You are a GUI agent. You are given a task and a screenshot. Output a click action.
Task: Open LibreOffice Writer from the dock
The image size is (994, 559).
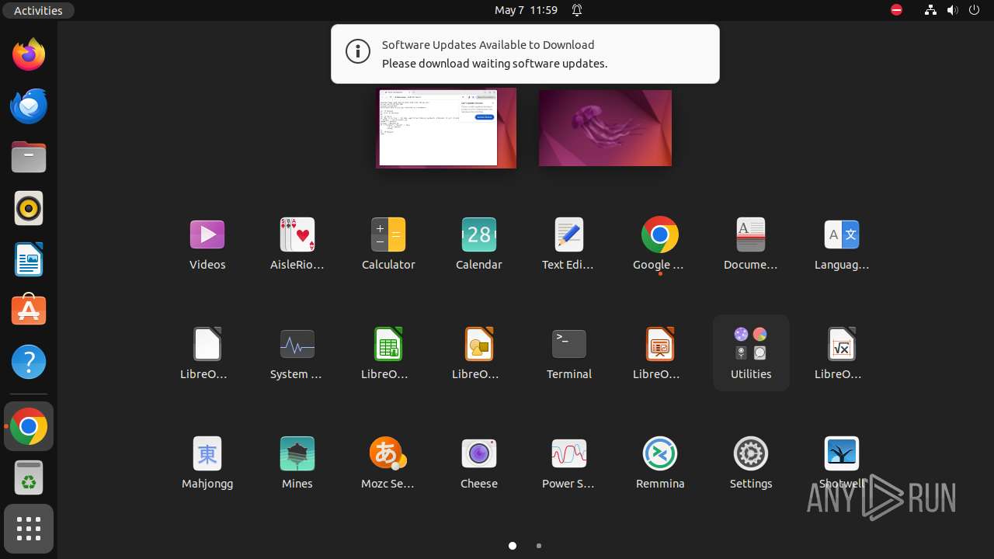(x=29, y=259)
